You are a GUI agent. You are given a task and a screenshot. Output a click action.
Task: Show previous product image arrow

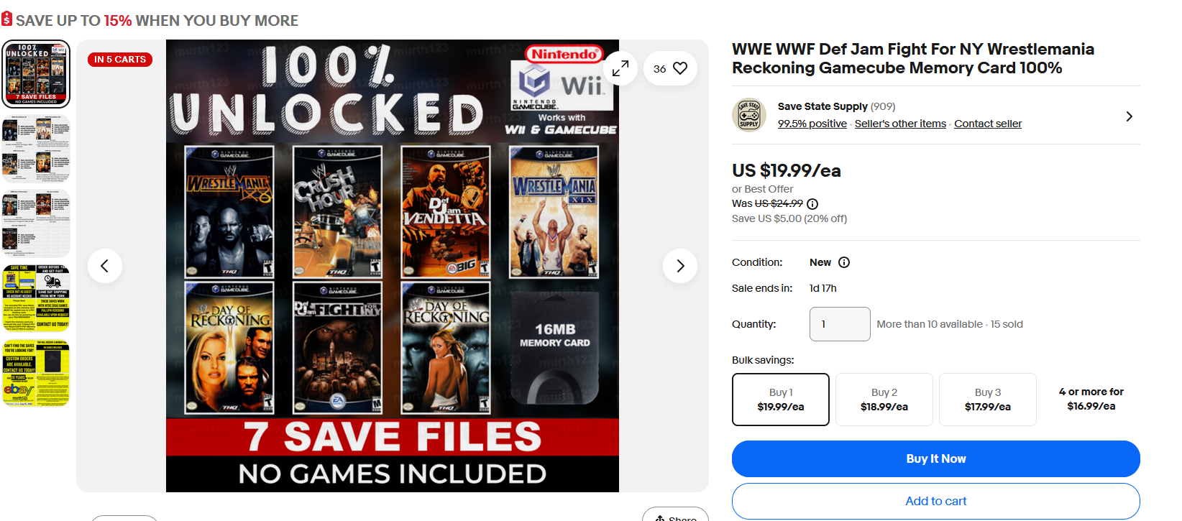tap(105, 266)
